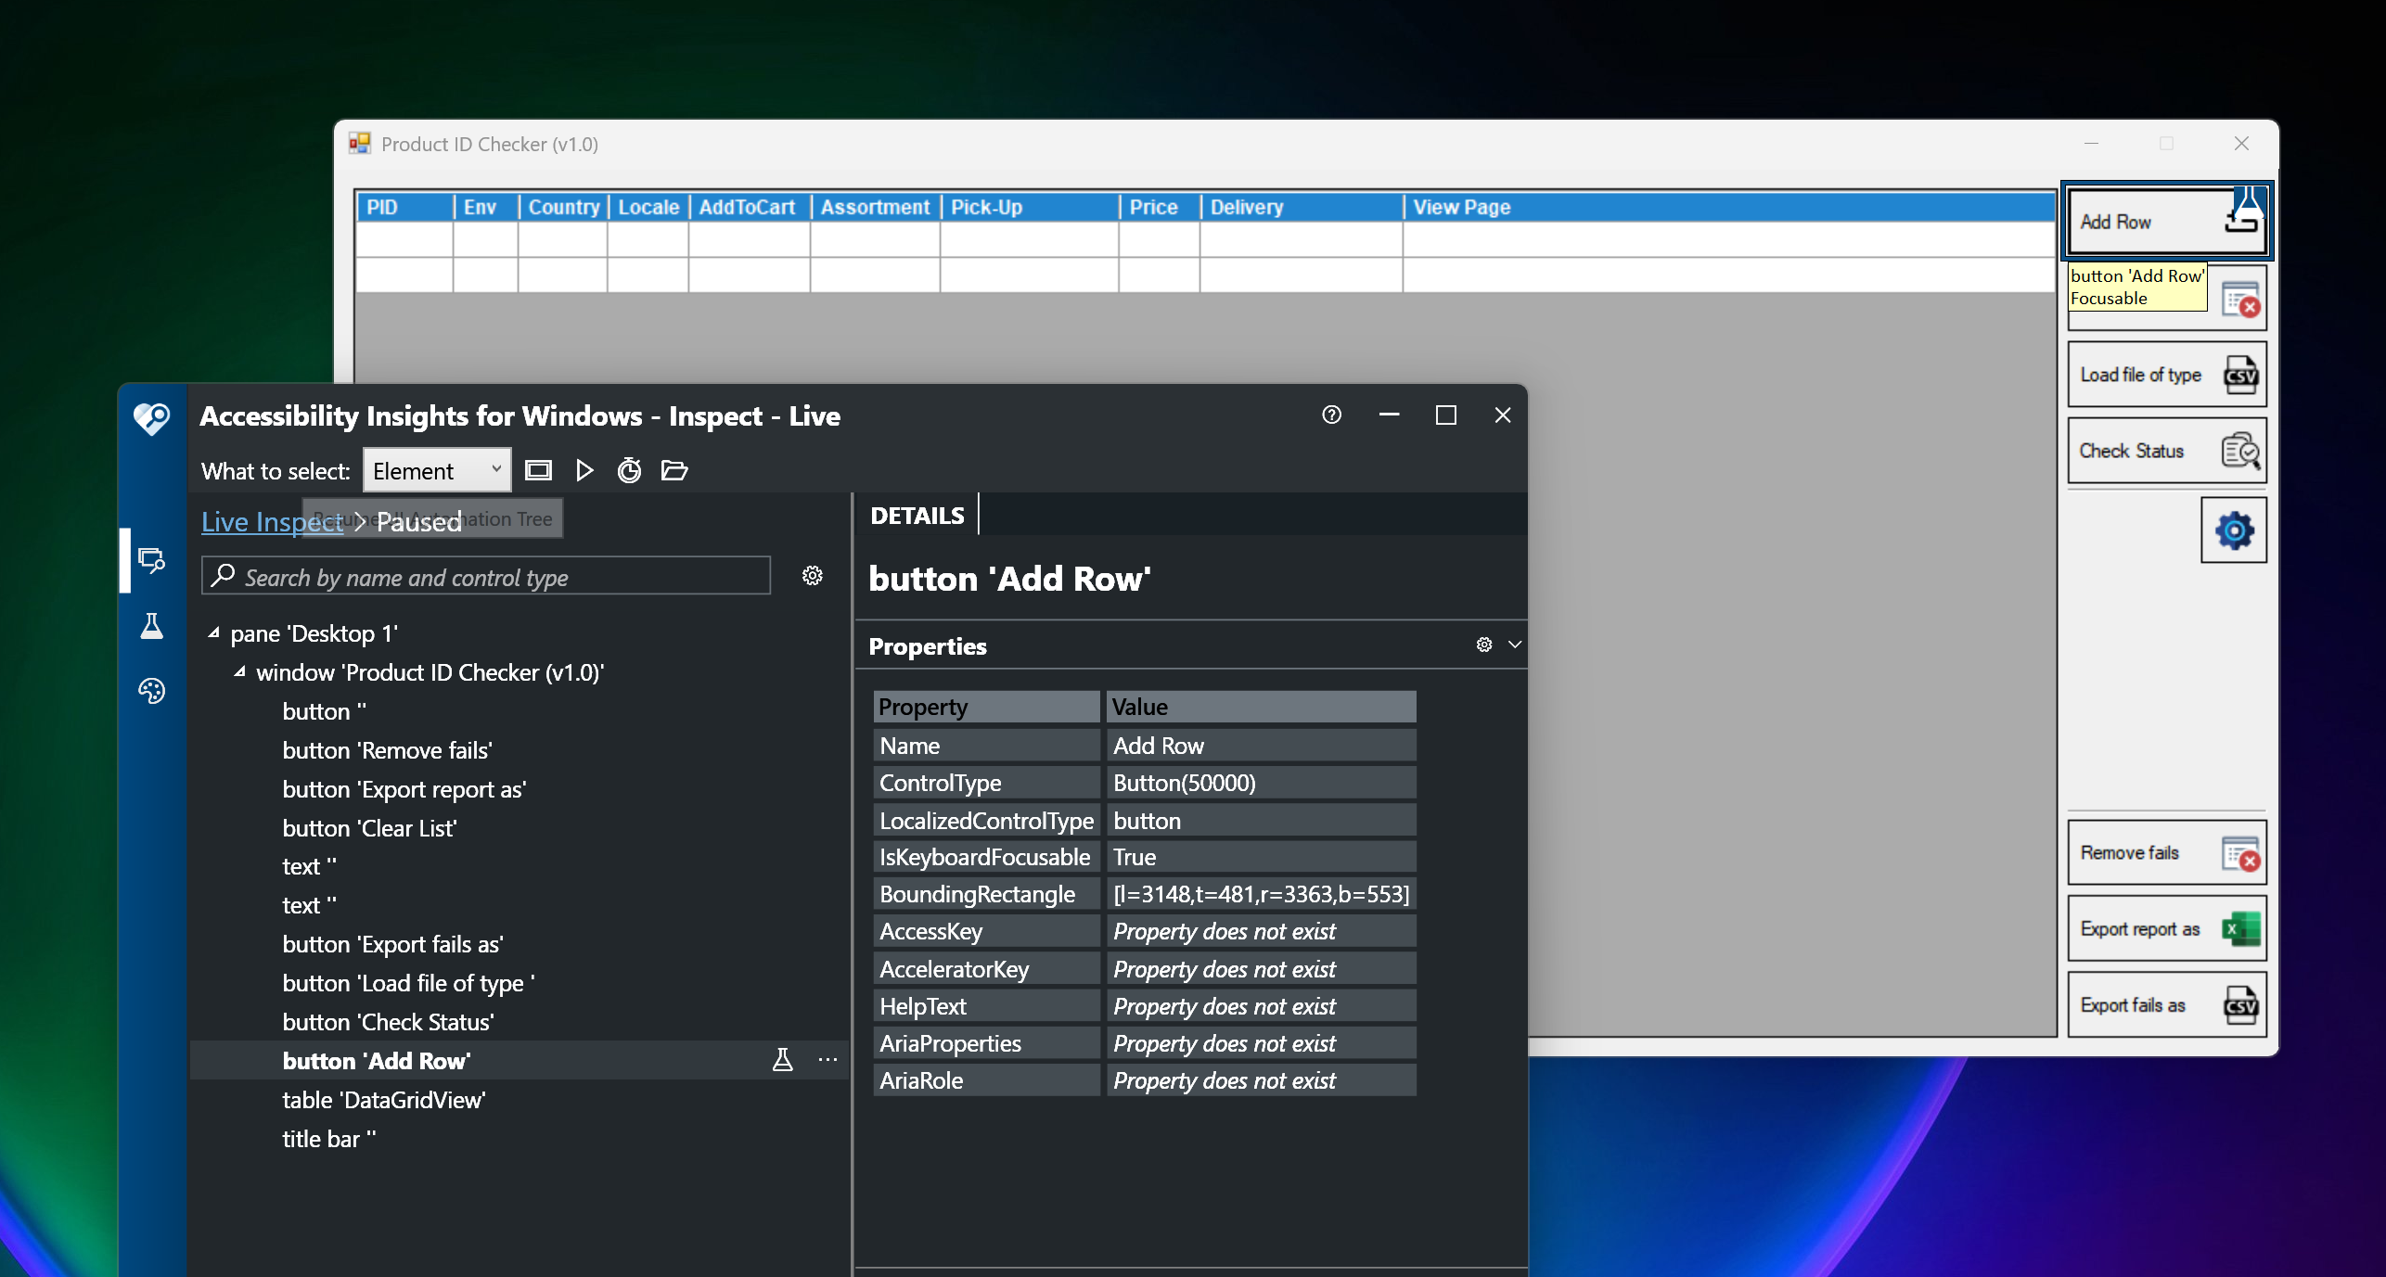Click the Price column header
Viewport: 2386px width, 1277px height.
[1160, 207]
